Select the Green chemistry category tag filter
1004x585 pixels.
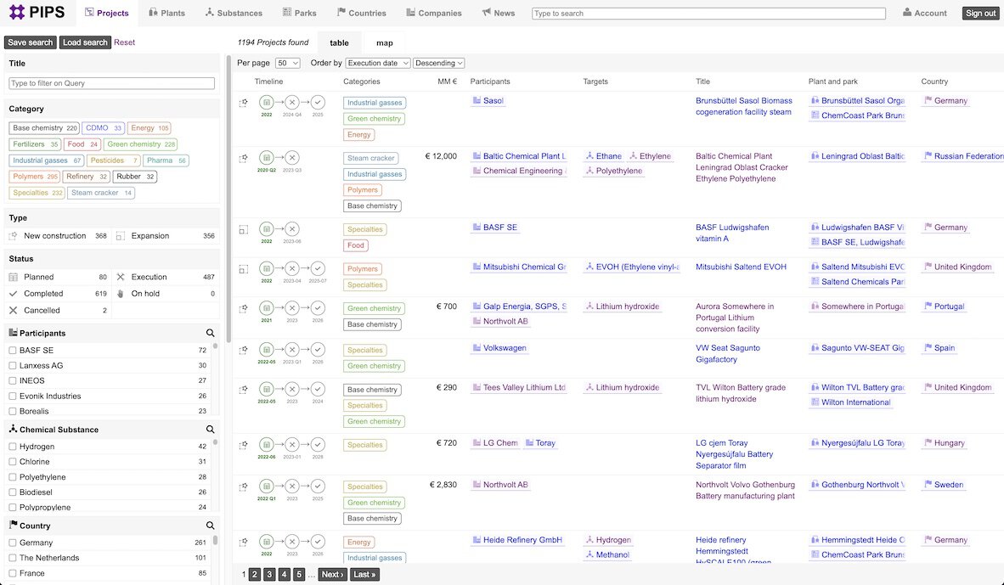(x=140, y=144)
